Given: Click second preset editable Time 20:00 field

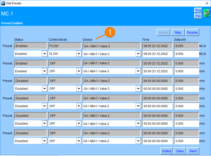Looking at the screenshot, I should [x=157, y=71].
